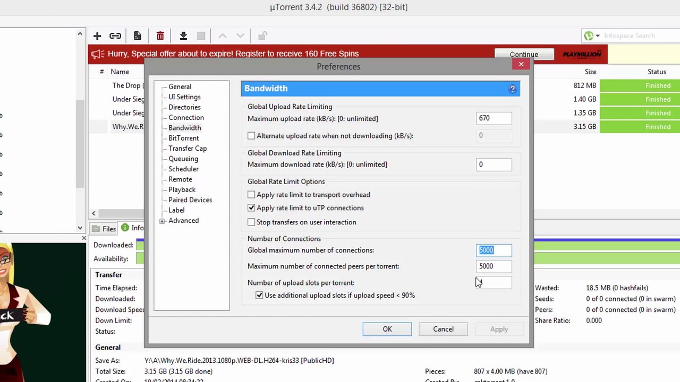Click the Stop torrent square icon
680x382 pixels.
pyautogui.click(x=201, y=36)
